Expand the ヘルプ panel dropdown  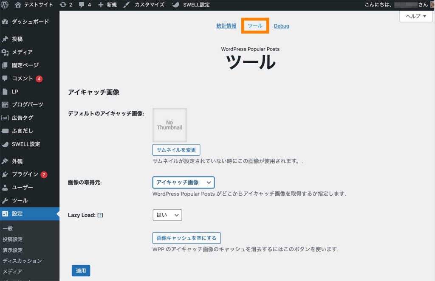415,16
